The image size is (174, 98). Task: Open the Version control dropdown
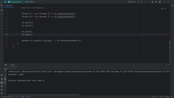(30, 2)
